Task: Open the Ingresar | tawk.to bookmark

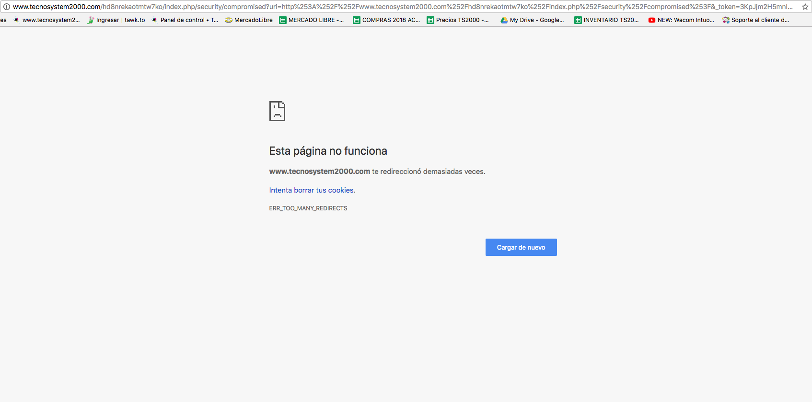Action: (x=116, y=20)
